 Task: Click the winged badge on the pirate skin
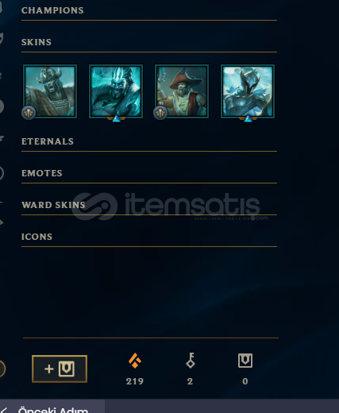point(160,113)
